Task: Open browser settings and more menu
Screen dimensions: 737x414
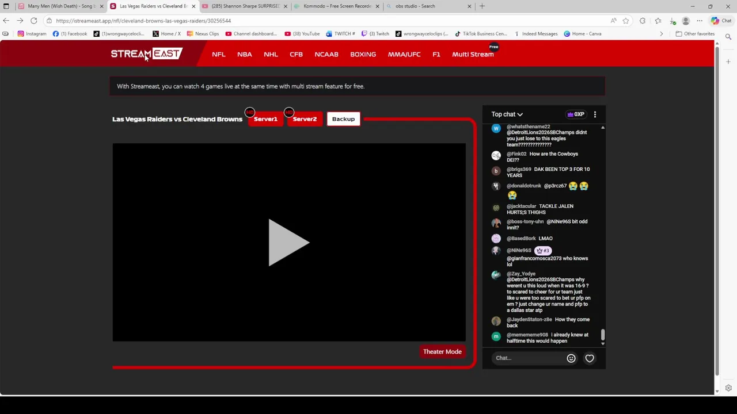Action: click(x=700, y=21)
